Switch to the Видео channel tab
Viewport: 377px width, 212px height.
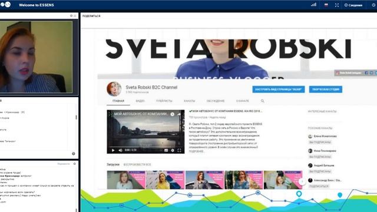pyautogui.click(x=140, y=101)
